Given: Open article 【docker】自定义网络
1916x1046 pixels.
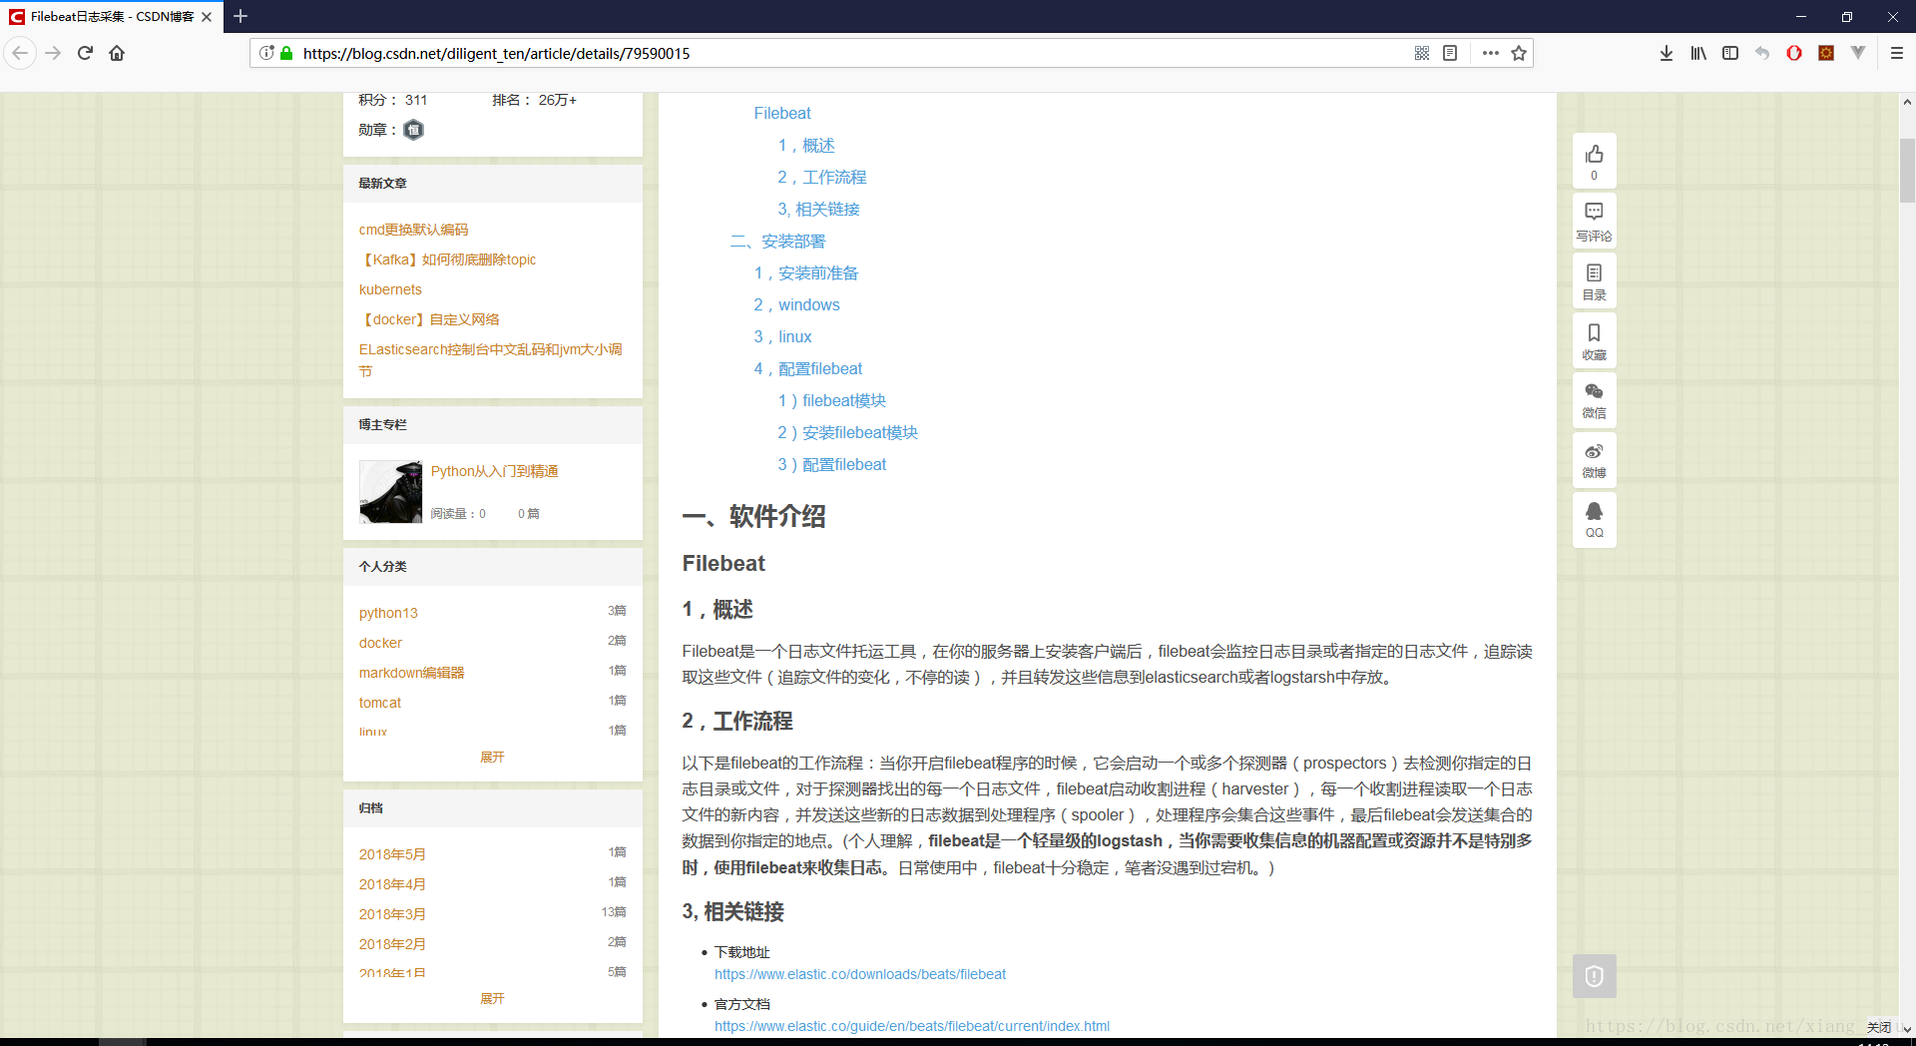Looking at the screenshot, I should coord(429,319).
